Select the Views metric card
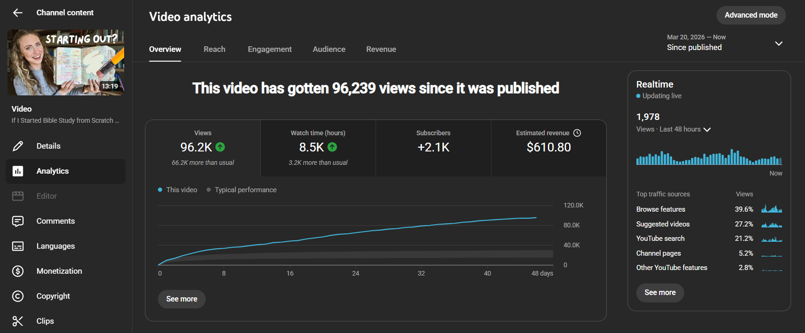 pyautogui.click(x=203, y=148)
